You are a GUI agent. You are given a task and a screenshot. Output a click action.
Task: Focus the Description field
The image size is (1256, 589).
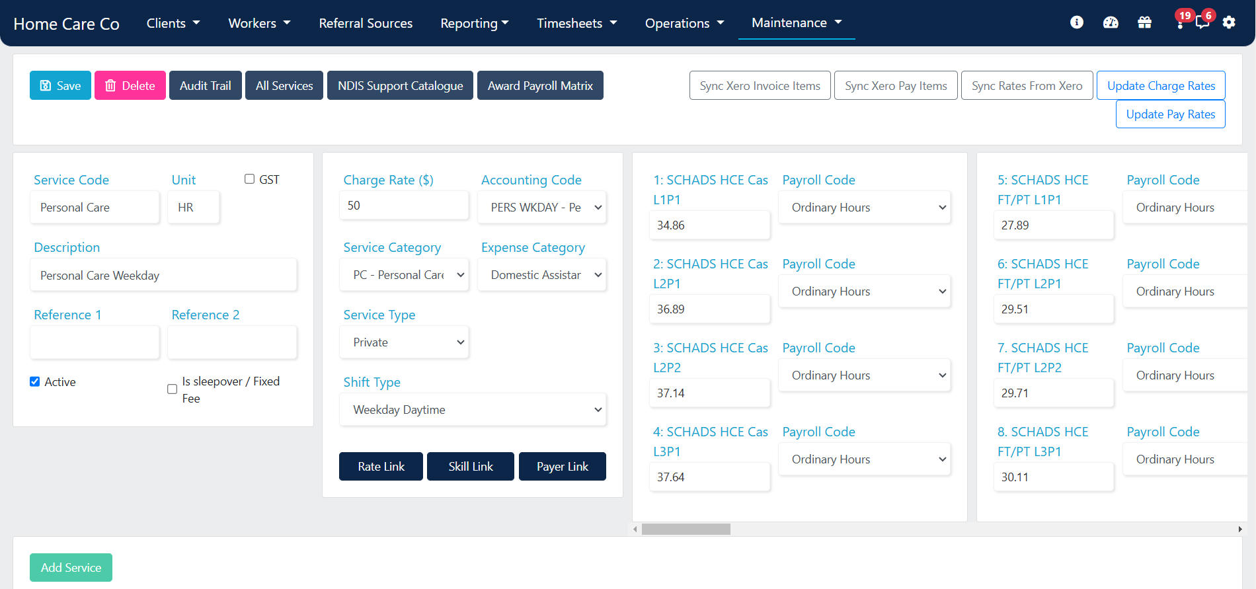coord(163,274)
